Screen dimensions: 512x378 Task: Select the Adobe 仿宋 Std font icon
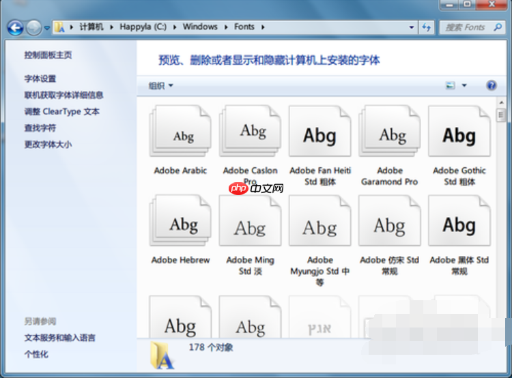(x=390, y=220)
